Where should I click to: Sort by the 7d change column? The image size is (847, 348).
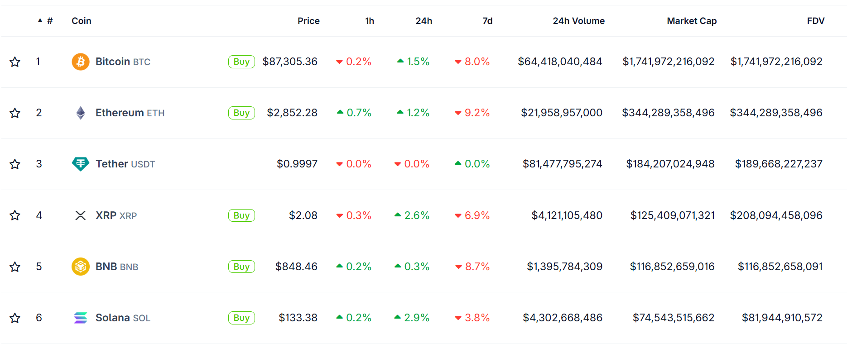(488, 20)
